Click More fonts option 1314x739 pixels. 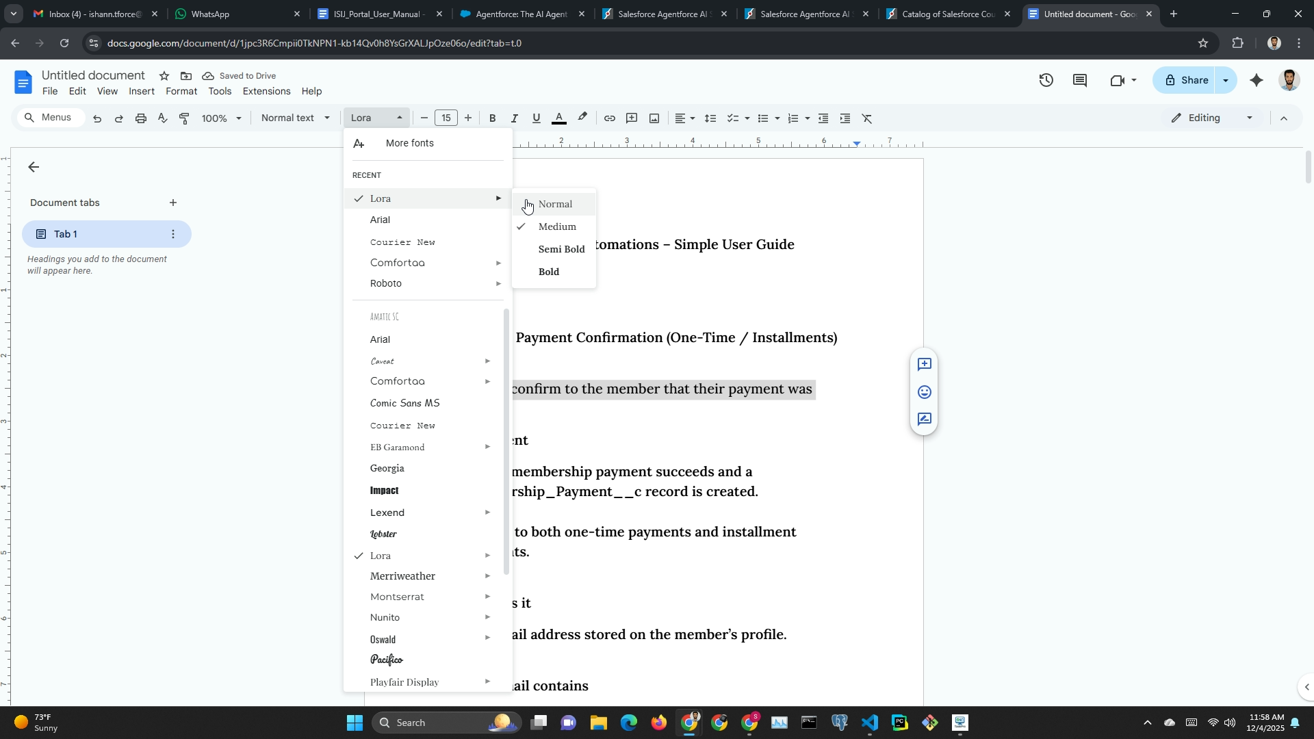point(409,143)
